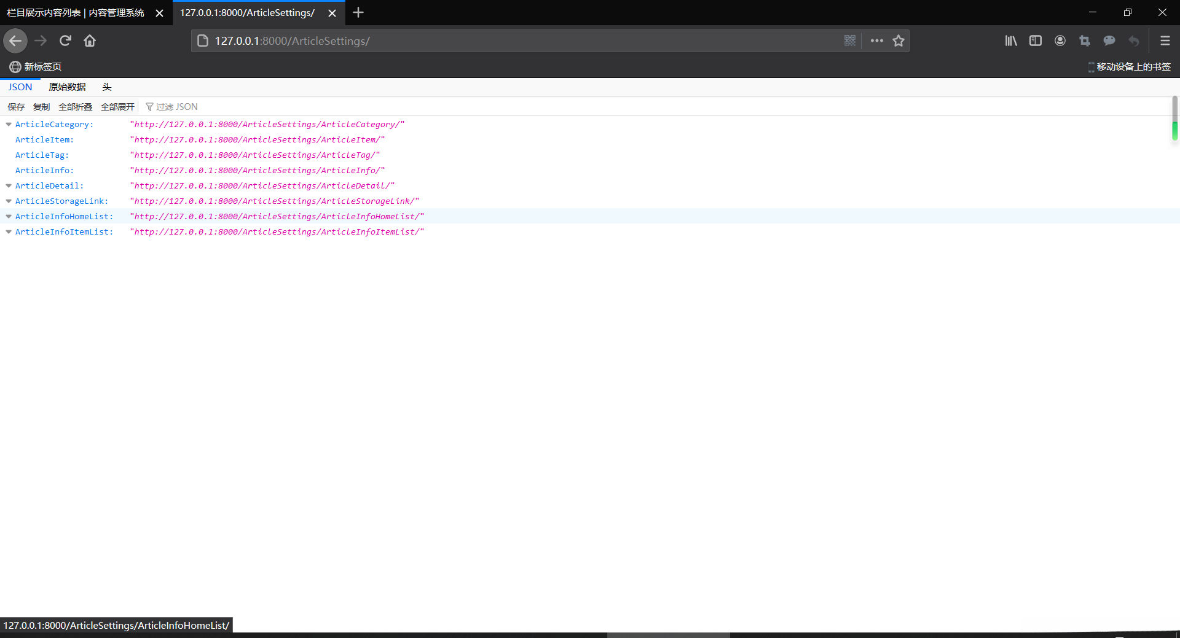The image size is (1180, 638).
Task: Click the 复制 copy button
Action: [x=41, y=107]
